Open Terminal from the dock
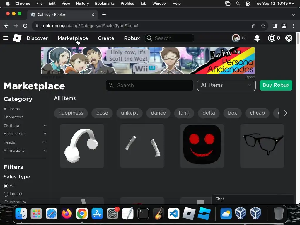 tap(143, 214)
